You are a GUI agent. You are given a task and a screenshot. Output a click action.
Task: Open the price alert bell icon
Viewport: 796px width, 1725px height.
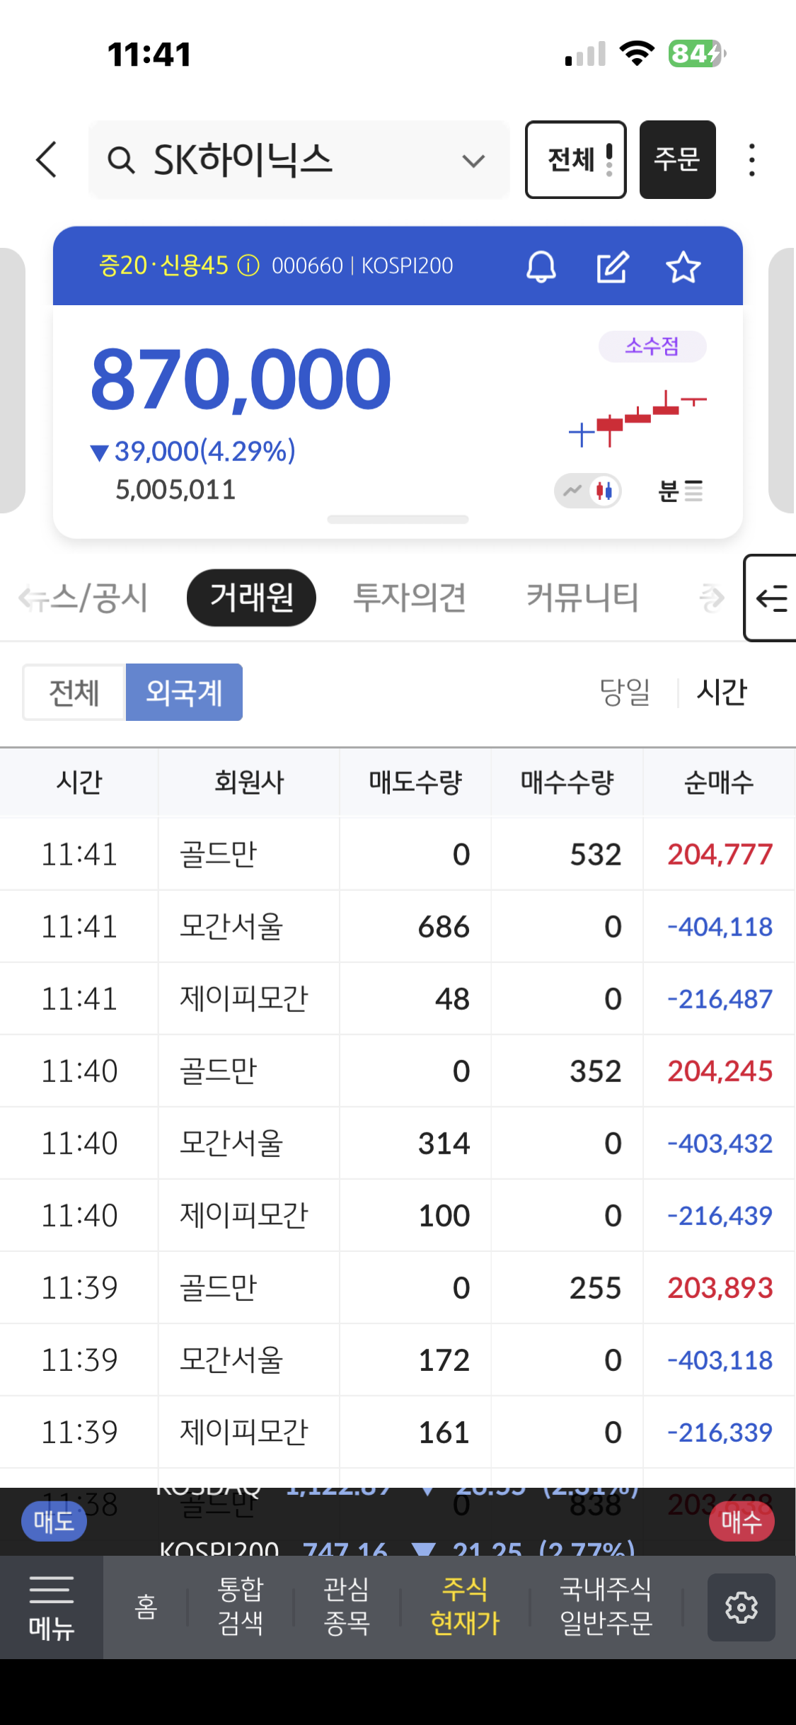tap(541, 267)
